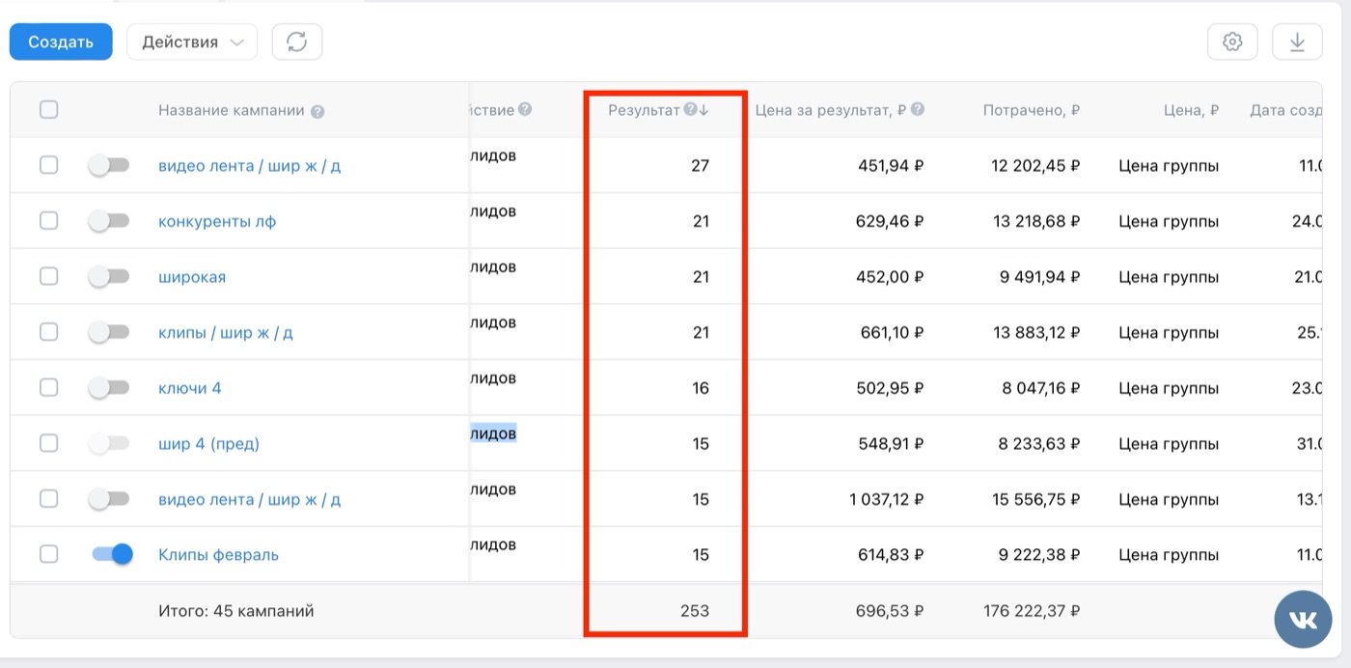1351x668 pixels.
Task: Expand the Действия dropdown
Action: [x=192, y=42]
